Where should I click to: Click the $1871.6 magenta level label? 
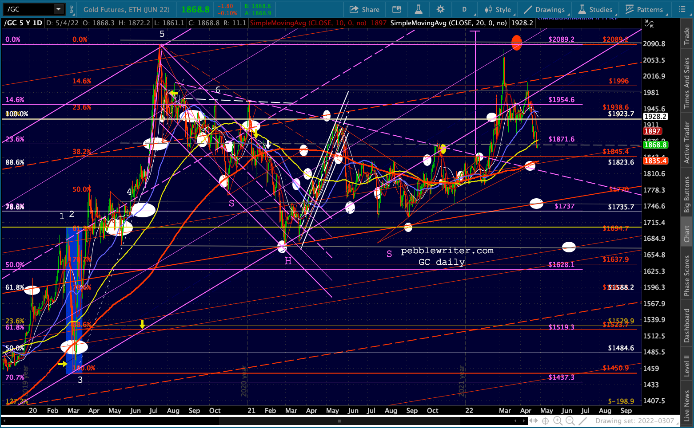click(561, 139)
